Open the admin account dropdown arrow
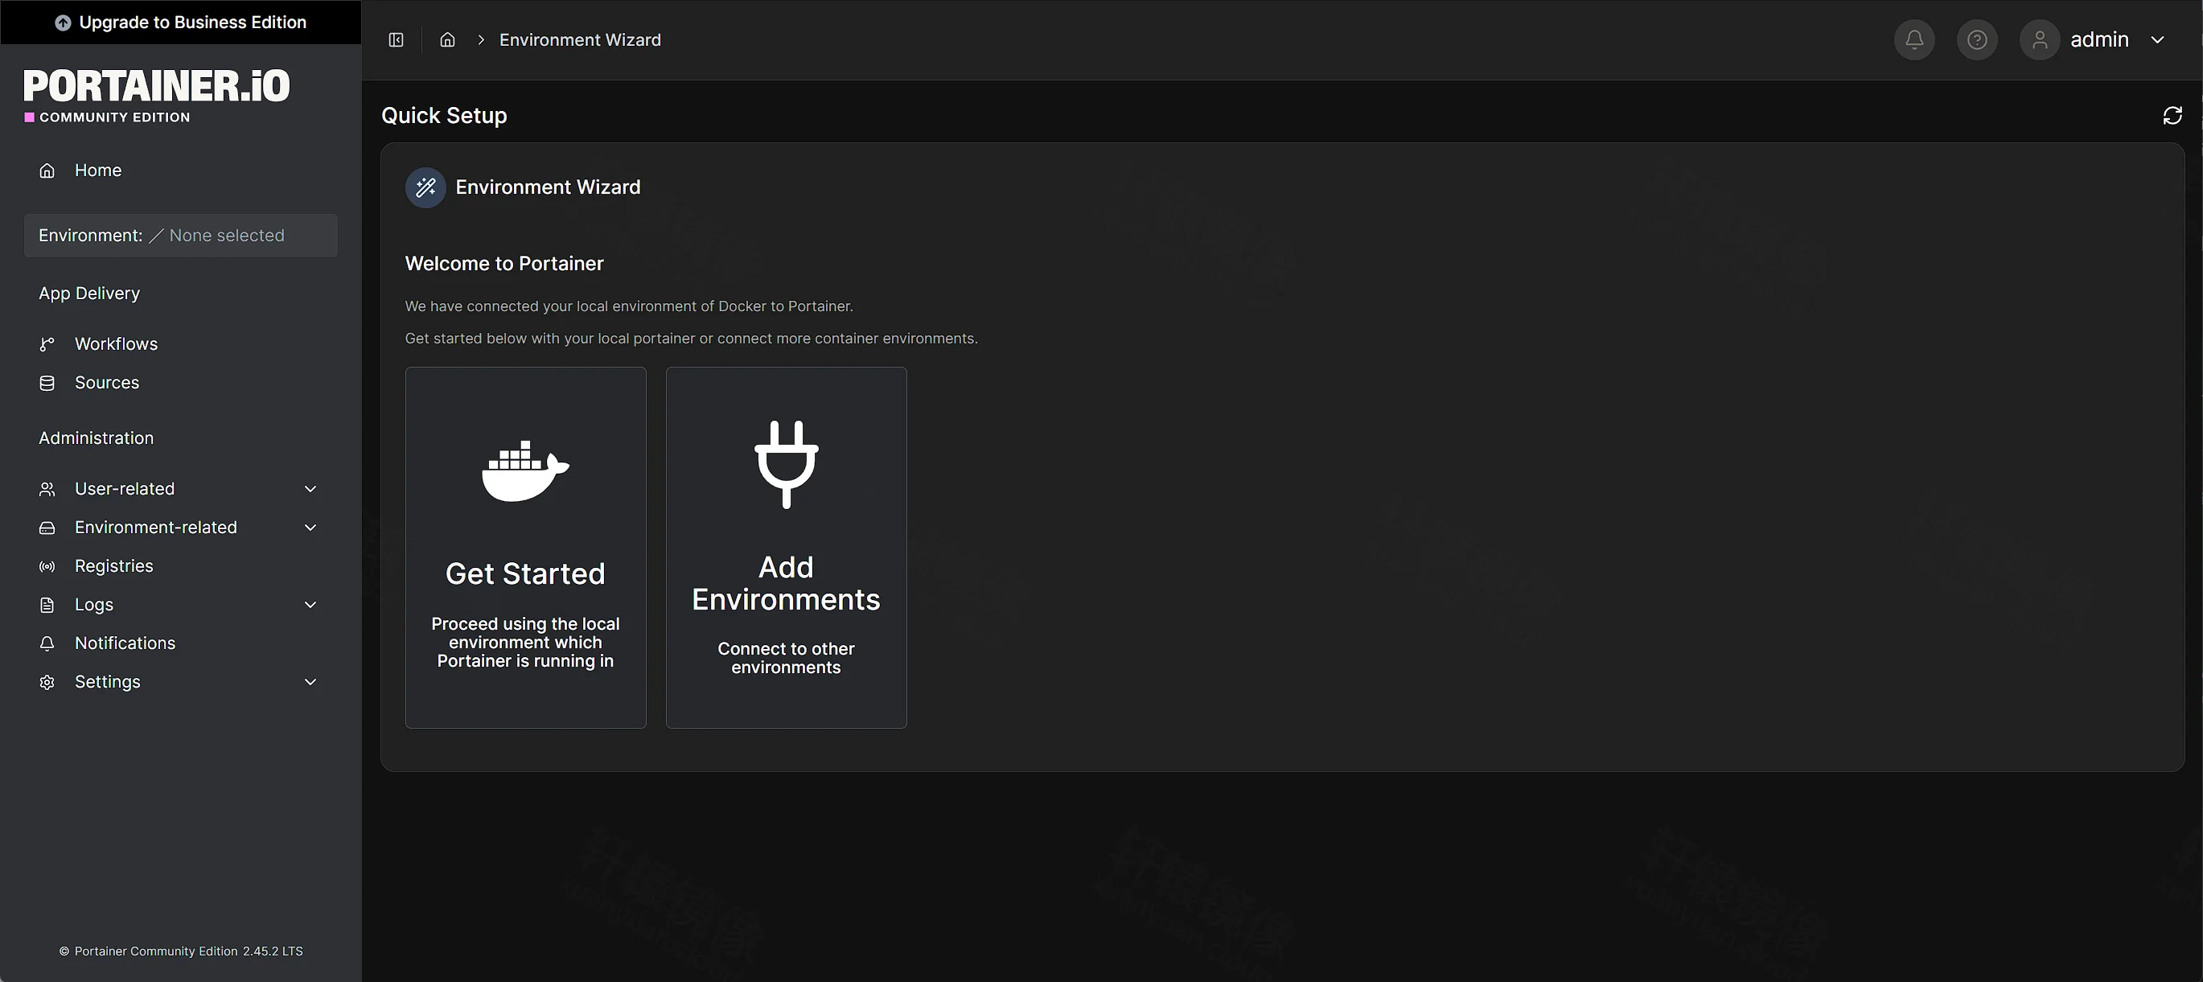Viewport: 2203px width, 982px height. coord(2157,40)
